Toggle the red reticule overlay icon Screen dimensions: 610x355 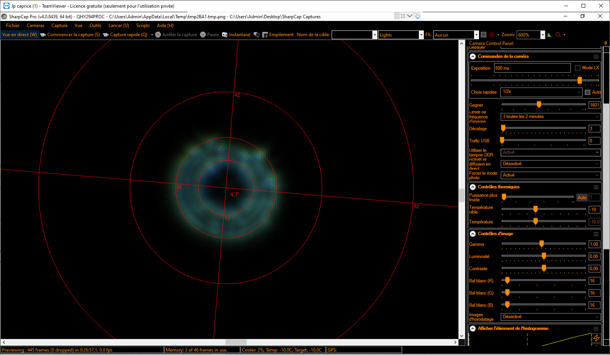click(492, 35)
